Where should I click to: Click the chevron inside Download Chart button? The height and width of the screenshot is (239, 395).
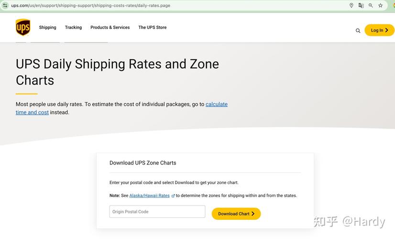click(253, 214)
